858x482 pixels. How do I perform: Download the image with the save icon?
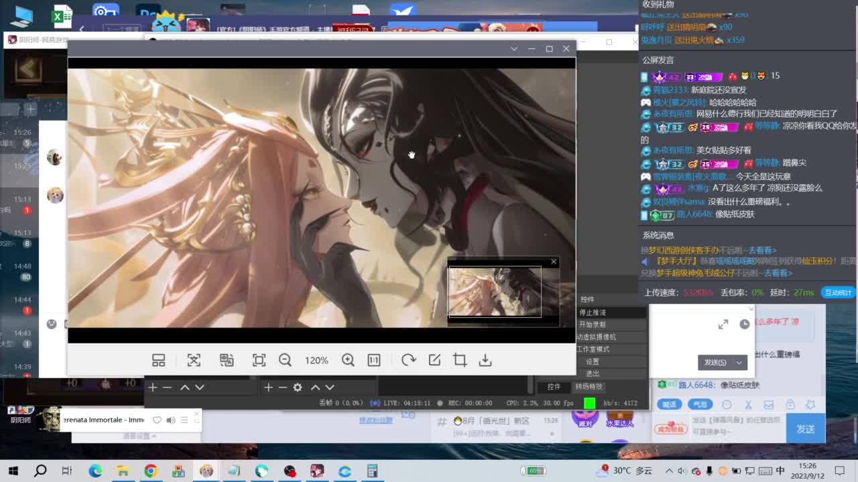pyautogui.click(x=485, y=360)
